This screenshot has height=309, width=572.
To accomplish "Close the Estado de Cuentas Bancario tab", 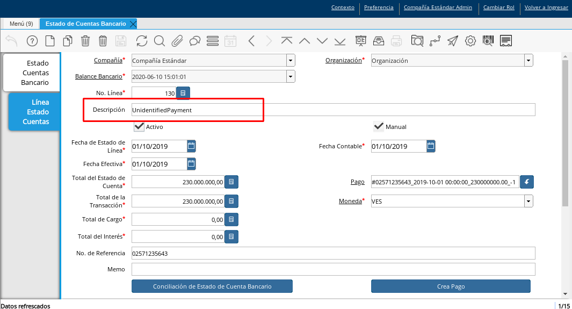I will [133, 24].
